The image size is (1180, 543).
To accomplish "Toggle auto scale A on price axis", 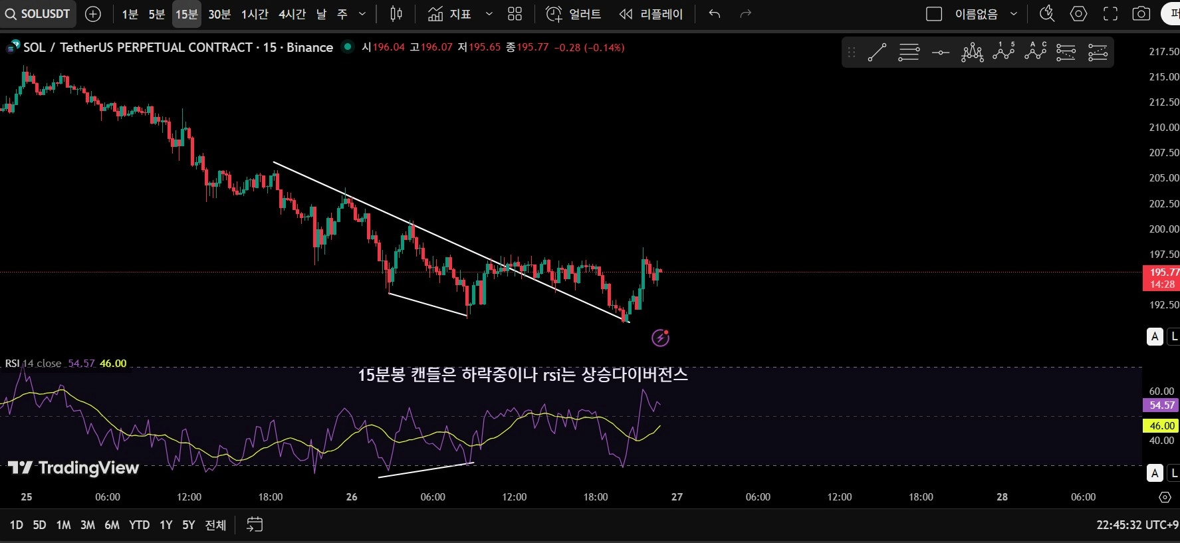I will (x=1155, y=337).
